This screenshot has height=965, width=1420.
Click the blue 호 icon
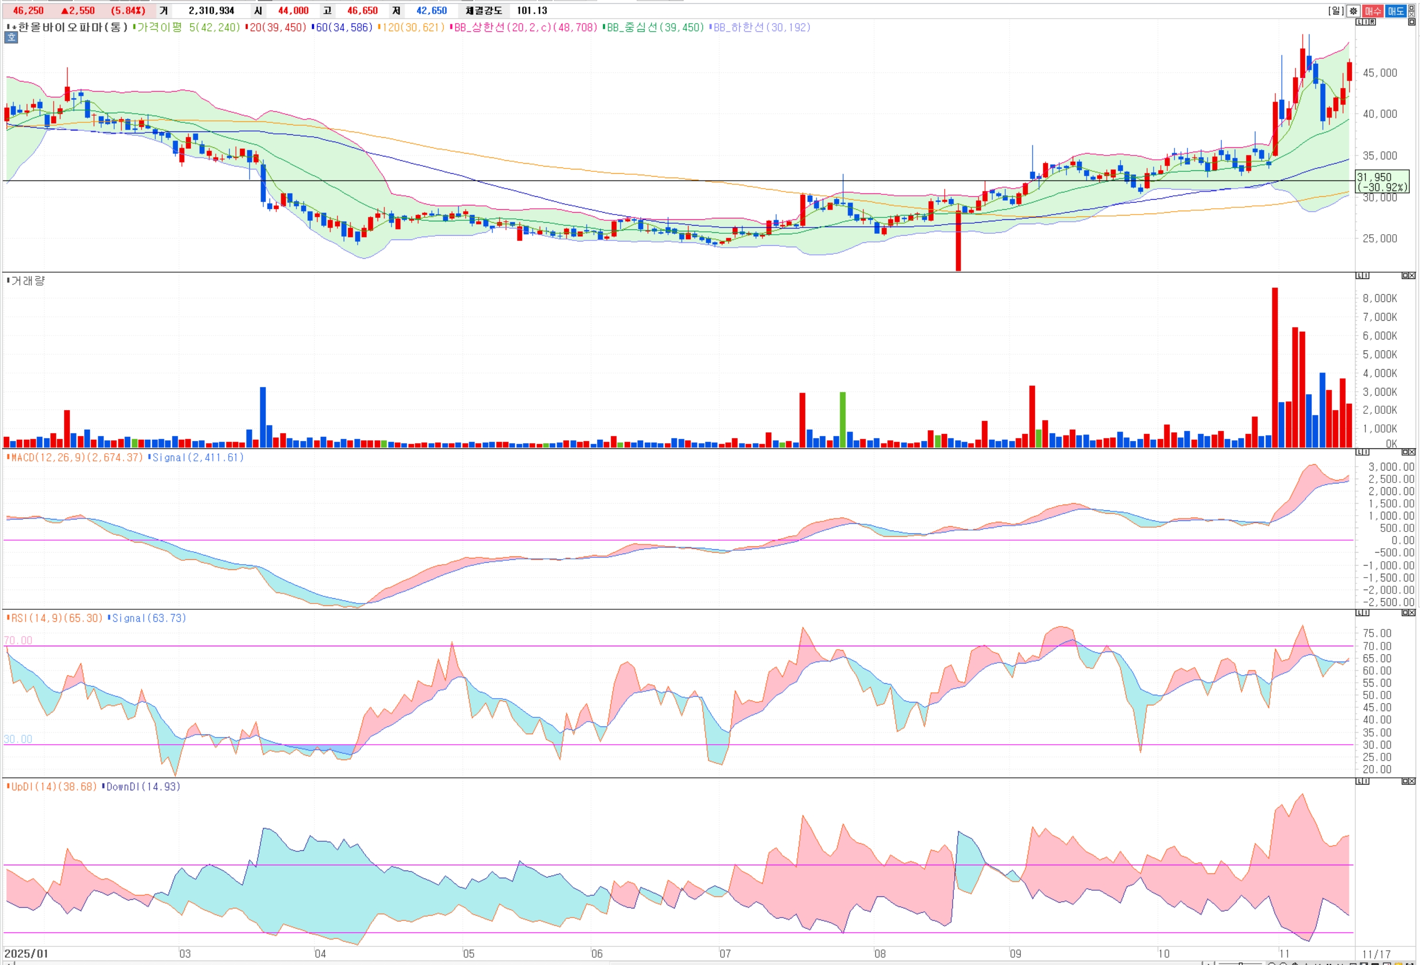coord(11,38)
